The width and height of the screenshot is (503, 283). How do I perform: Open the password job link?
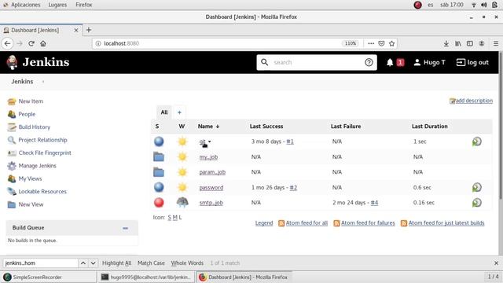(211, 187)
